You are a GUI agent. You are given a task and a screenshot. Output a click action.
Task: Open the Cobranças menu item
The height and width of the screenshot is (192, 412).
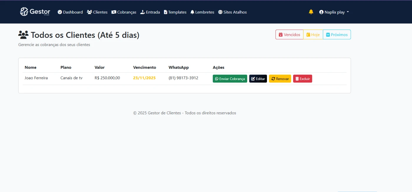pos(124,12)
